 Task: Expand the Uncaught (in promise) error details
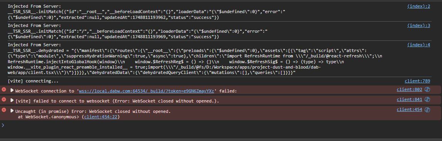pyautogui.click(x=12, y=111)
